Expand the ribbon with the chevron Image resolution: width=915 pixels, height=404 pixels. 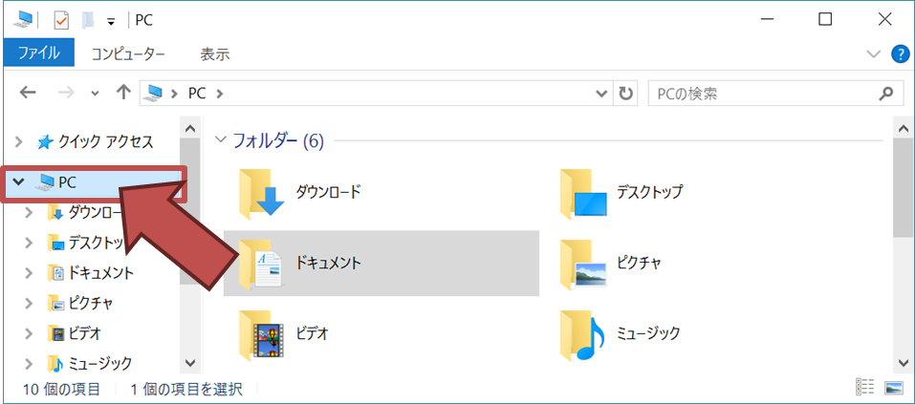tap(874, 54)
